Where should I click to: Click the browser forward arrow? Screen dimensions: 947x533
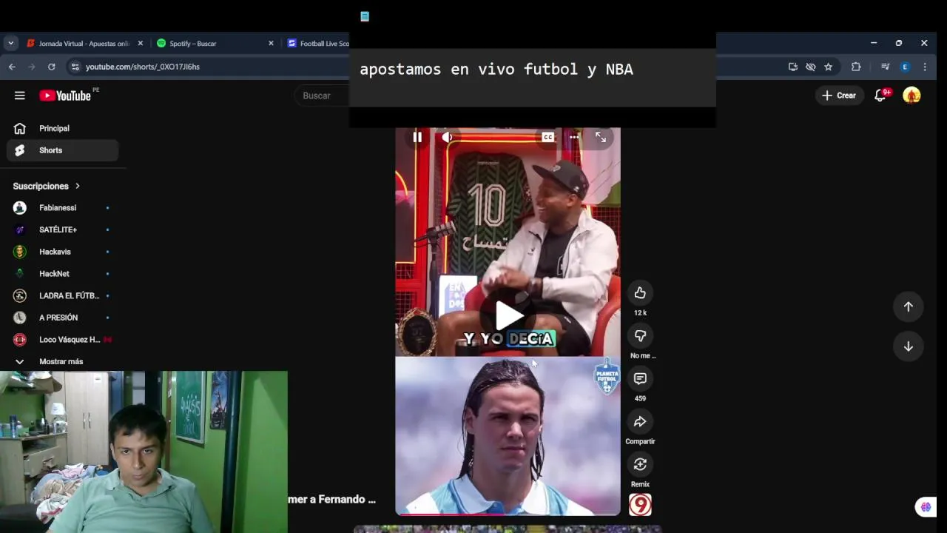click(32, 67)
